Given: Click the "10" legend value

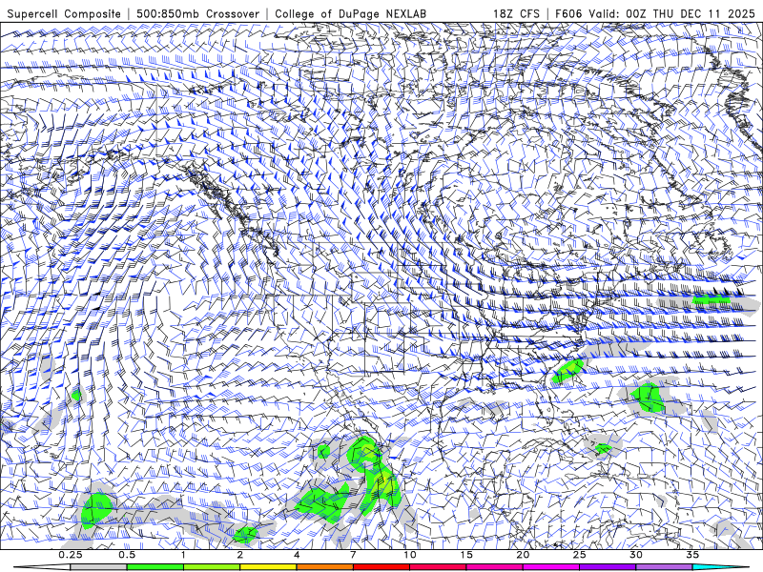Looking at the screenshot, I should [410, 555].
